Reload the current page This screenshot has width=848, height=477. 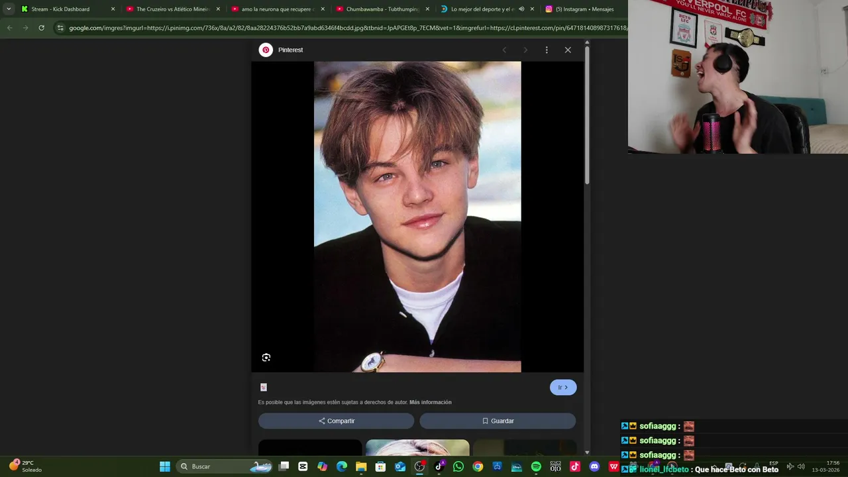pyautogui.click(x=41, y=28)
